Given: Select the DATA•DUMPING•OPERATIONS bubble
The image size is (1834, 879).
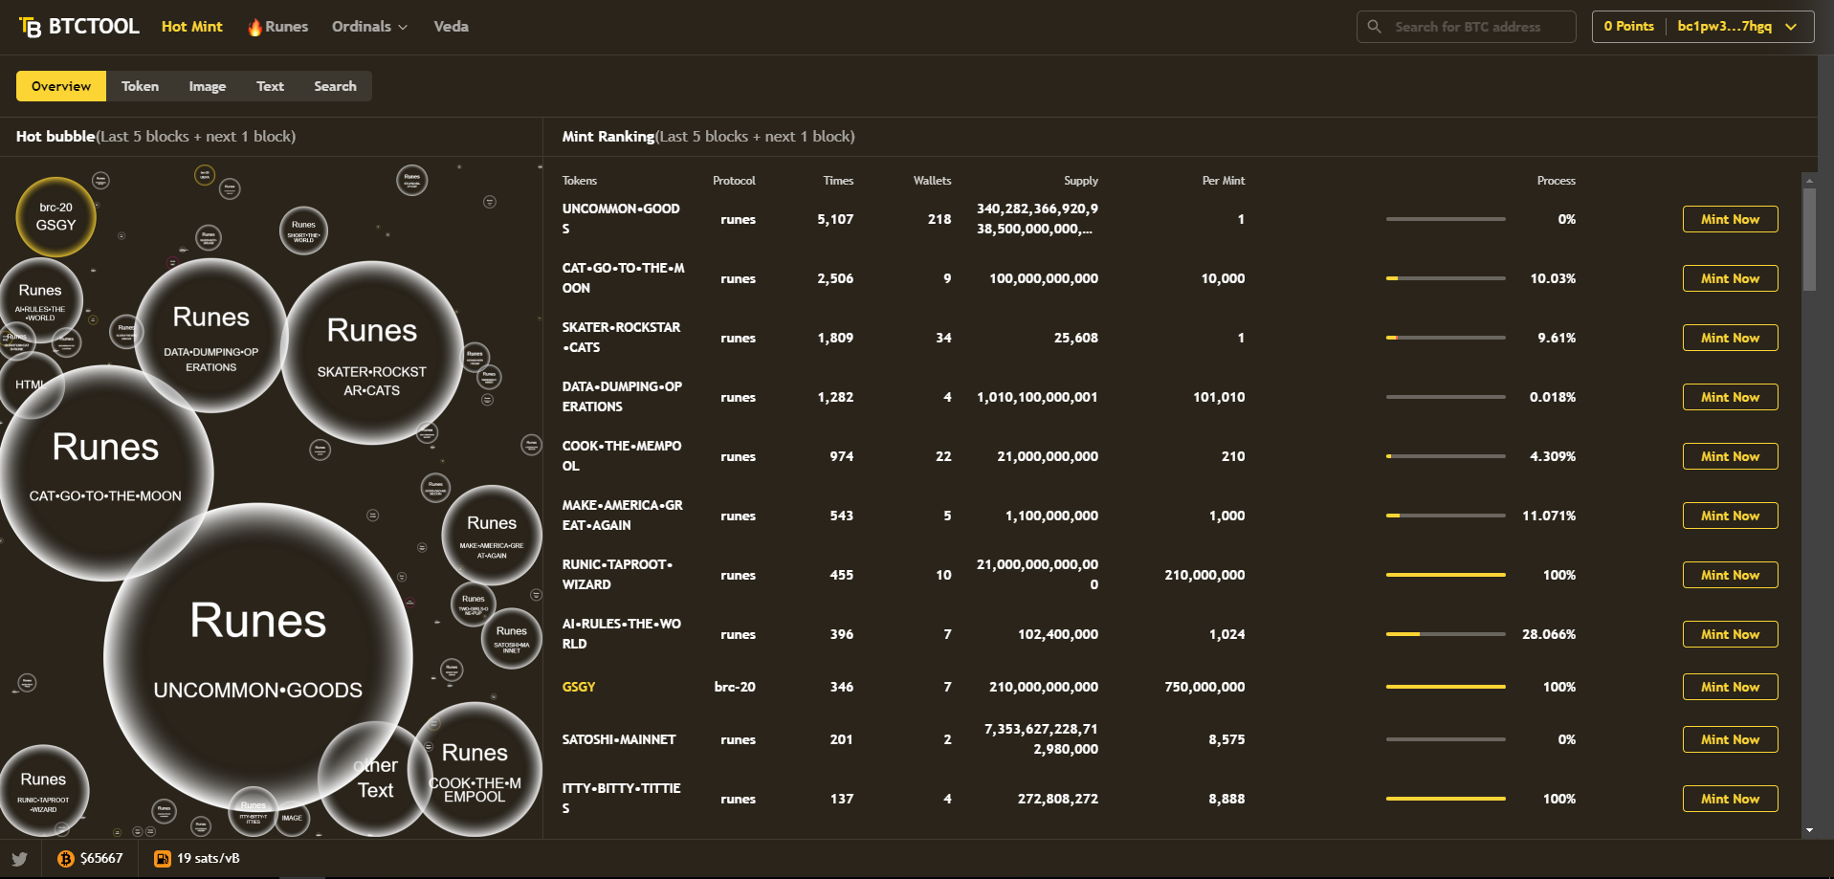Looking at the screenshot, I should 211,336.
